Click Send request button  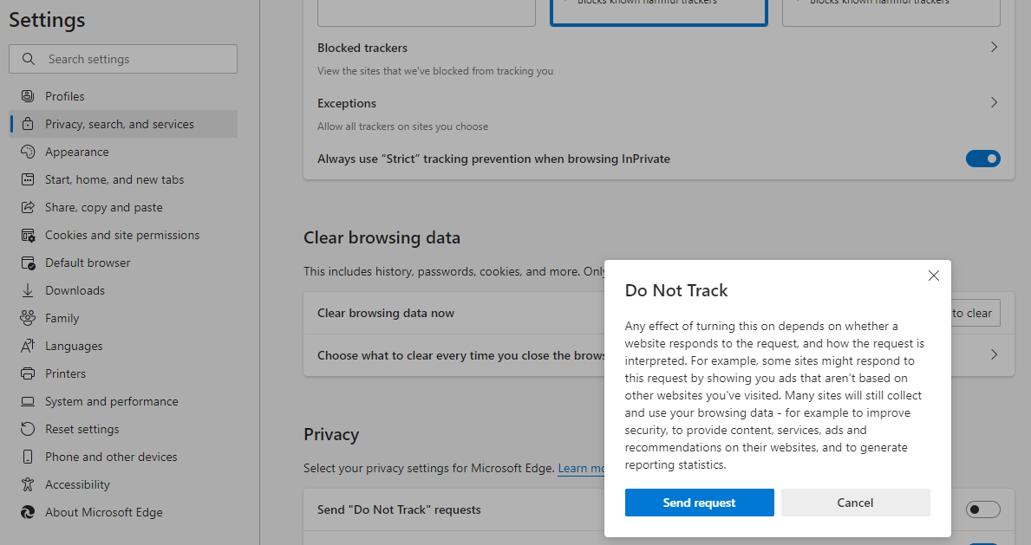[699, 503]
